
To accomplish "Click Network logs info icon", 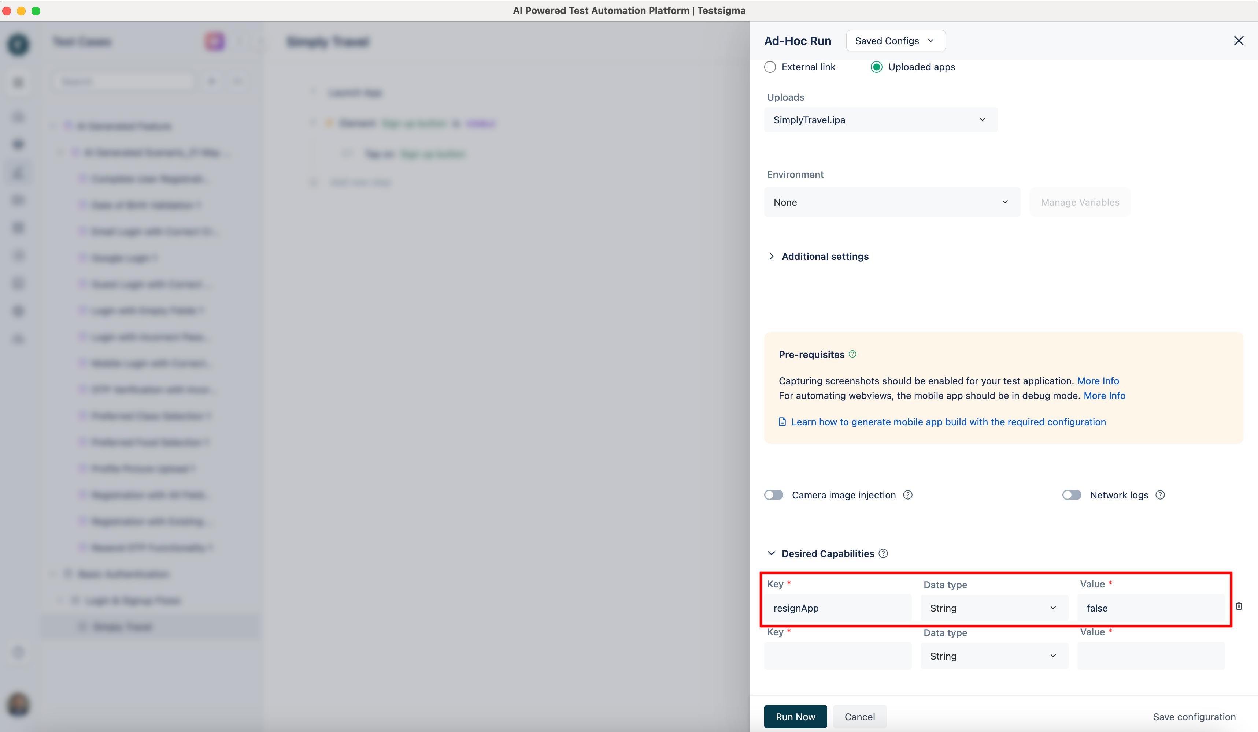I will [1160, 495].
